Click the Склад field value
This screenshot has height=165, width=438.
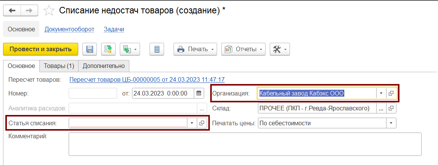[x=317, y=108]
